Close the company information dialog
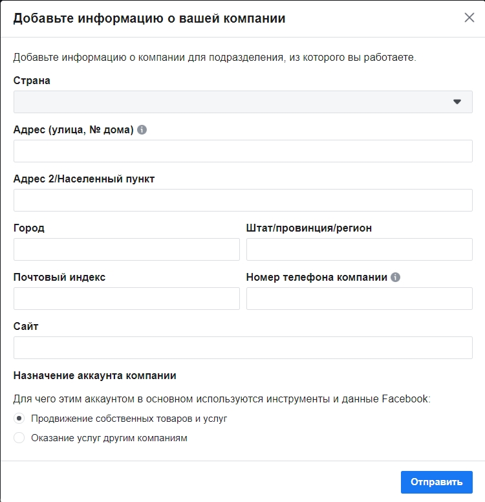Viewport: 485px width, 502px height. pyautogui.click(x=469, y=17)
